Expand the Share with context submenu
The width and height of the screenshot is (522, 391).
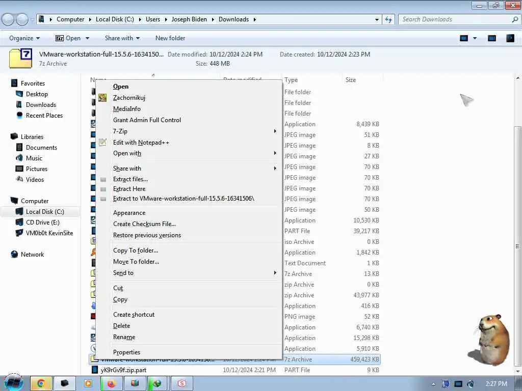click(275, 168)
